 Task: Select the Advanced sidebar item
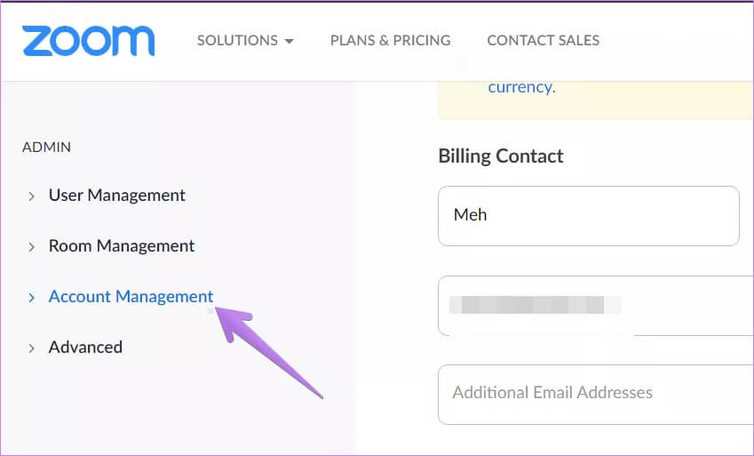(x=85, y=348)
